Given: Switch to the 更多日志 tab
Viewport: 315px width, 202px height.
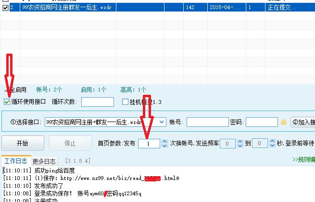Looking at the screenshot, I should pos(44,161).
